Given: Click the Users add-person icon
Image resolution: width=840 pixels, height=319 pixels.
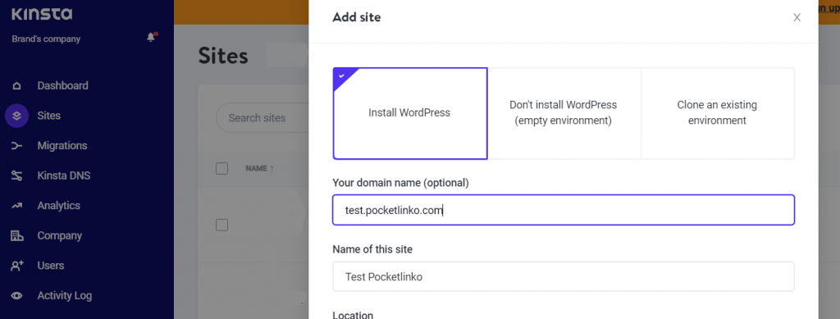Looking at the screenshot, I should tap(16, 266).
